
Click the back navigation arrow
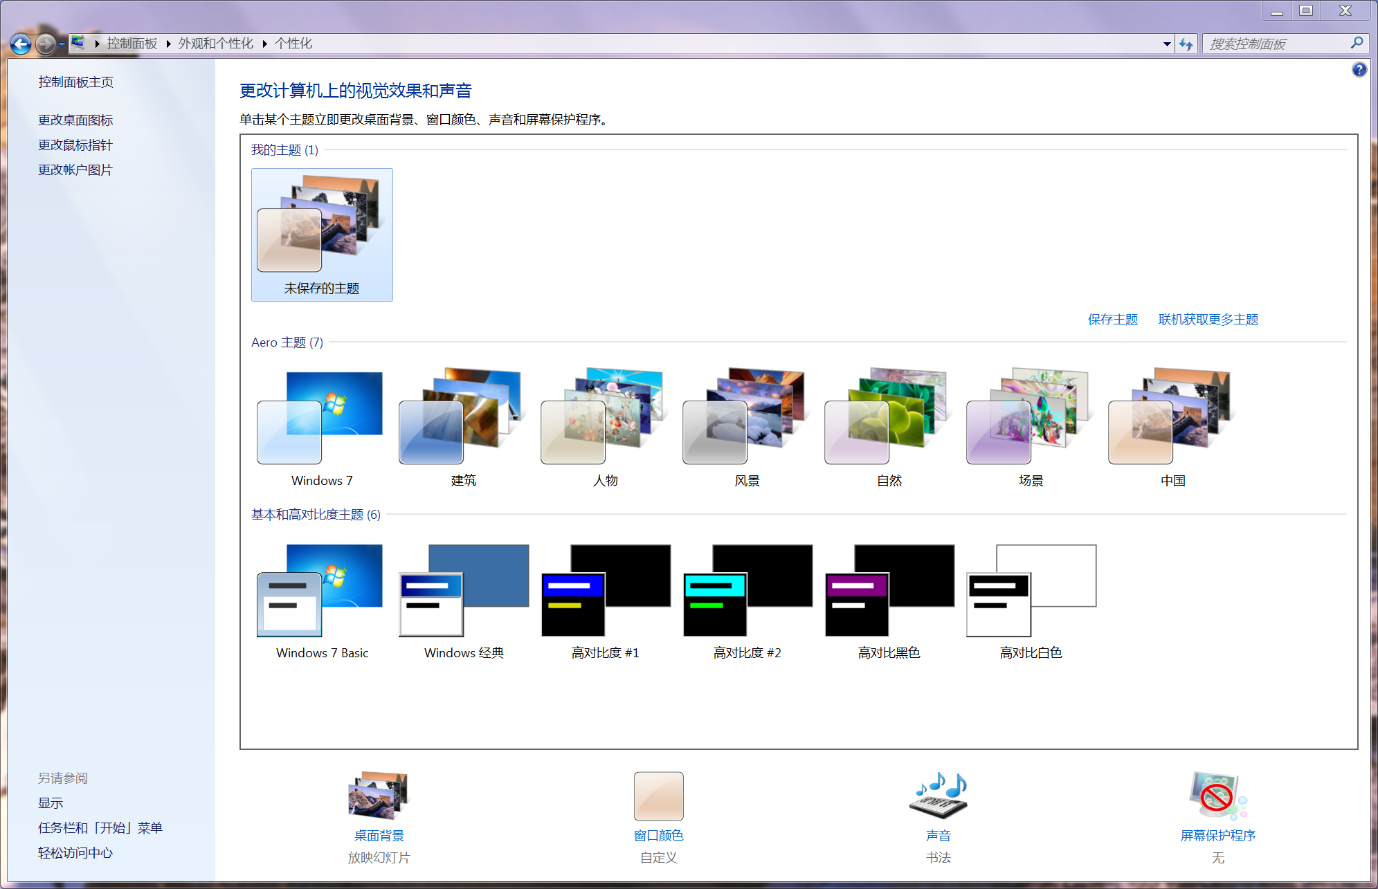pos(21,44)
